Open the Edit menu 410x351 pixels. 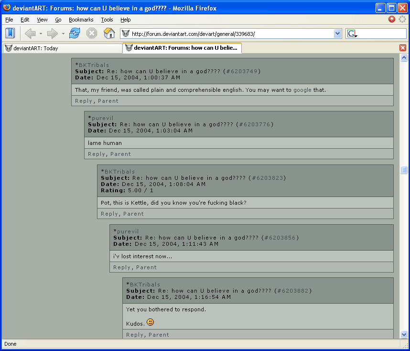pos(25,20)
